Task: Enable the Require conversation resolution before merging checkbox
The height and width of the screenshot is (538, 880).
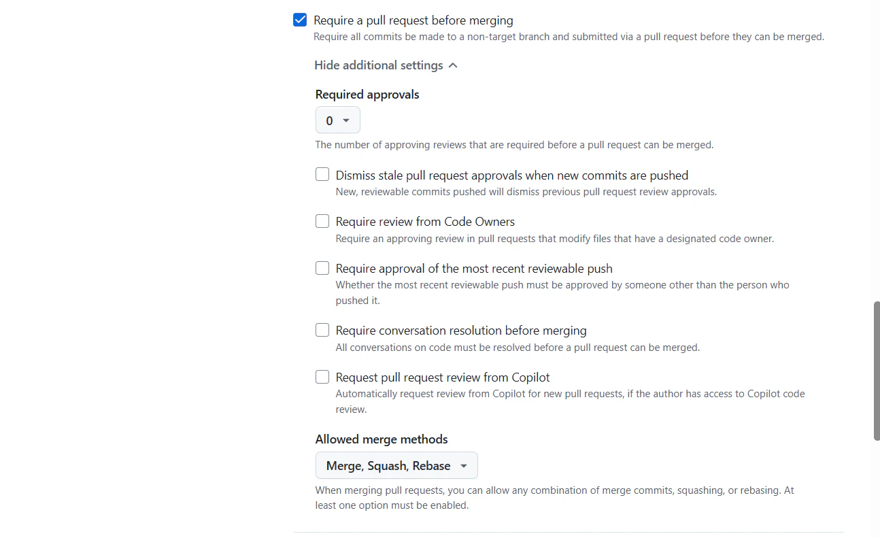Action: [x=322, y=330]
